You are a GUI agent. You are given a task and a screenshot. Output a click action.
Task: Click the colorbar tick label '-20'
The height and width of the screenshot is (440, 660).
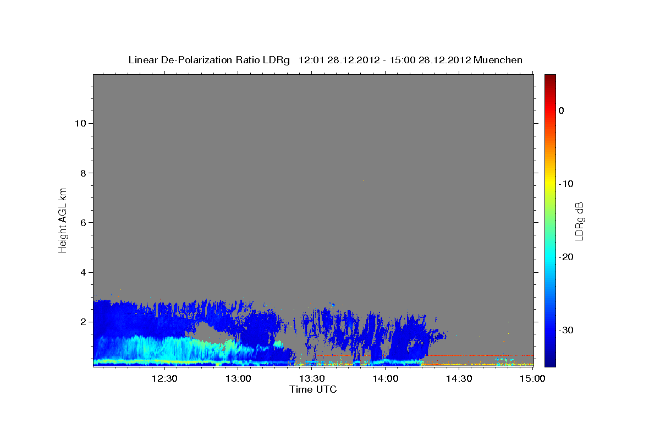click(566, 257)
